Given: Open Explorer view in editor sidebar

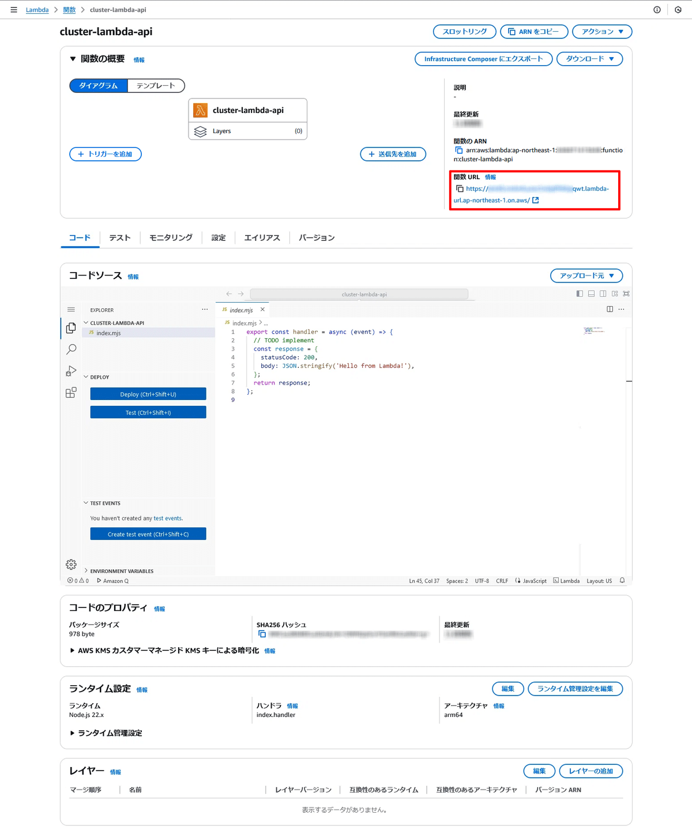Looking at the screenshot, I should 71,328.
